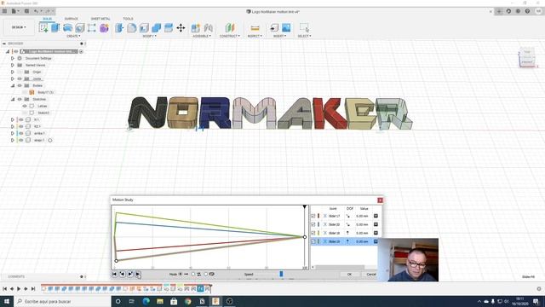
Task: Expand the Origin folder
Action: pyautogui.click(x=13, y=72)
